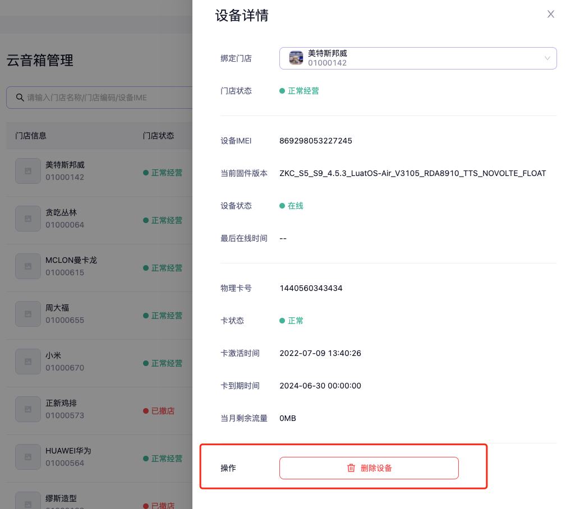Click the placeholder image icon for 周大福

pyautogui.click(x=27, y=314)
